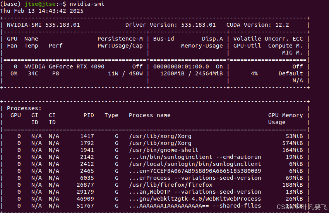The height and width of the screenshot is (213, 329).
Task: Click the Memory-Usage header label
Action: pos(202,46)
